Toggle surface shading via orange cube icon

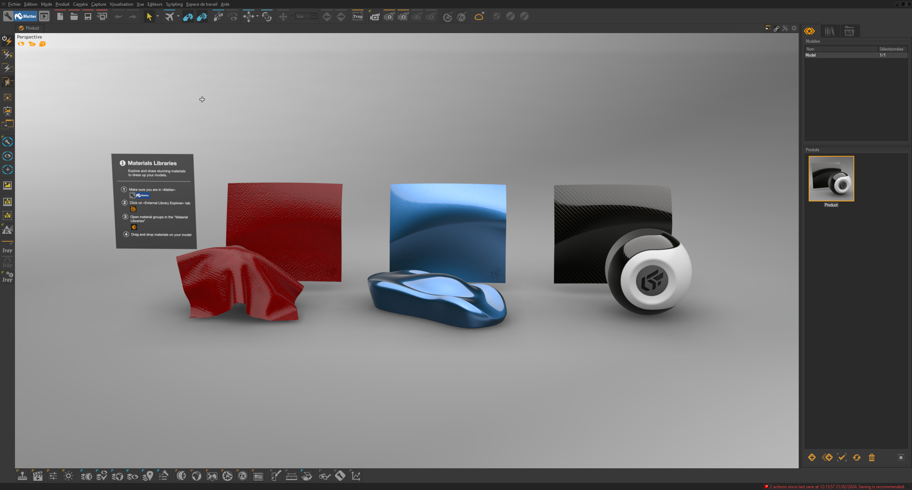point(42,44)
